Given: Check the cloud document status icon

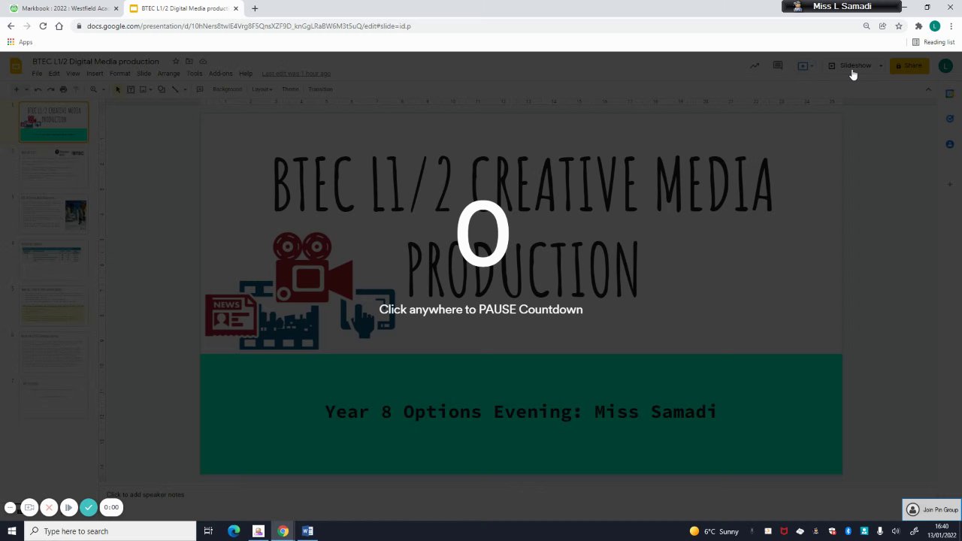Looking at the screenshot, I should click(203, 61).
